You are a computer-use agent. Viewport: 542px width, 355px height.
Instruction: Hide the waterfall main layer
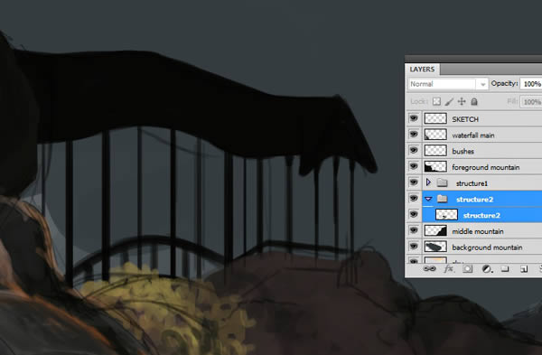414,135
